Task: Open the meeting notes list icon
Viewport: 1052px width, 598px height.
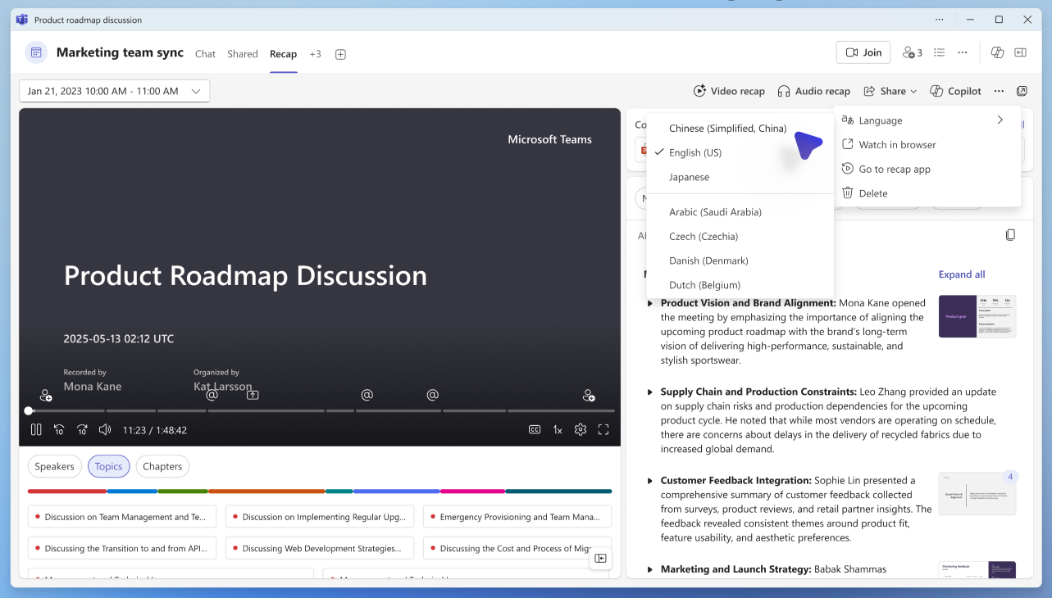Action: 940,52
